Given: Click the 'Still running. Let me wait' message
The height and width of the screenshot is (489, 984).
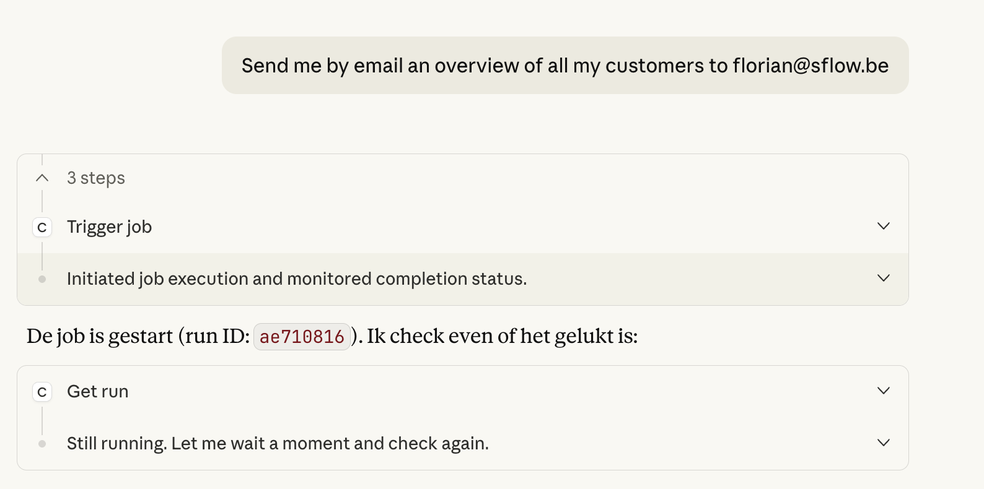Looking at the screenshot, I should point(277,443).
